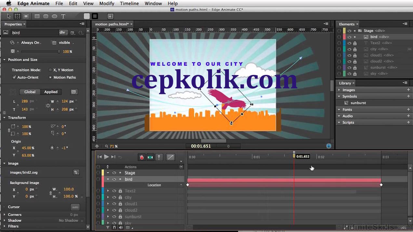The width and height of the screenshot is (413, 232).
Task: Unlock the city layer in timeline
Action: coord(120,197)
